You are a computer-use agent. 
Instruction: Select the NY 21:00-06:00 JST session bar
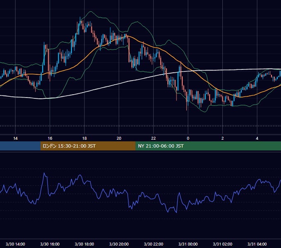[x=208, y=146]
